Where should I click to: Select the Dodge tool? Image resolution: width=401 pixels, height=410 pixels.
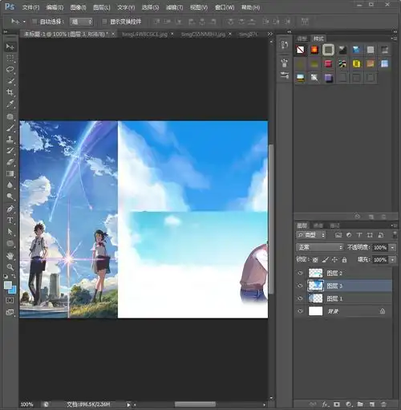pos(10,197)
